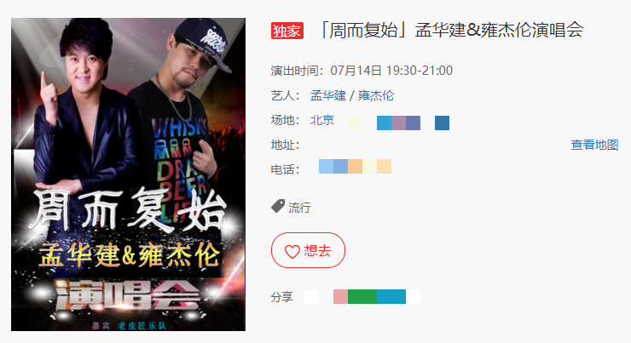Image resolution: width=631 pixels, height=343 pixels.
Task: Click the red 独家 badge
Action: click(287, 31)
